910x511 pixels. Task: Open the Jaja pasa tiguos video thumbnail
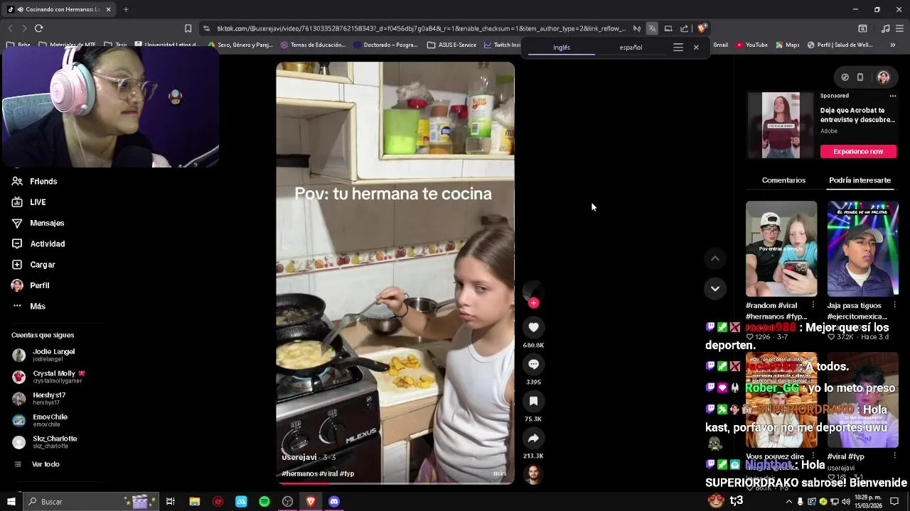862,248
